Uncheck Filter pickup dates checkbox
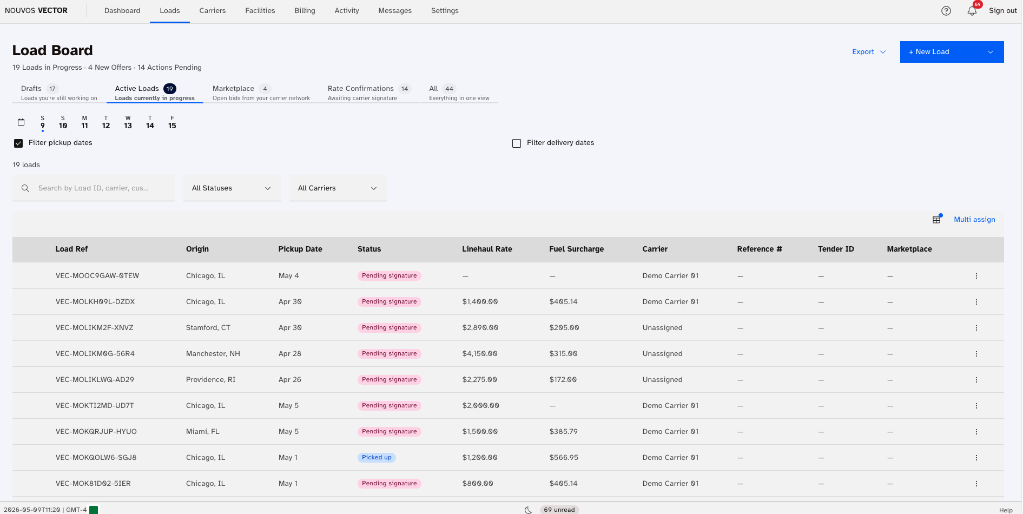Image resolution: width=1023 pixels, height=514 pixels. point(18,143)
